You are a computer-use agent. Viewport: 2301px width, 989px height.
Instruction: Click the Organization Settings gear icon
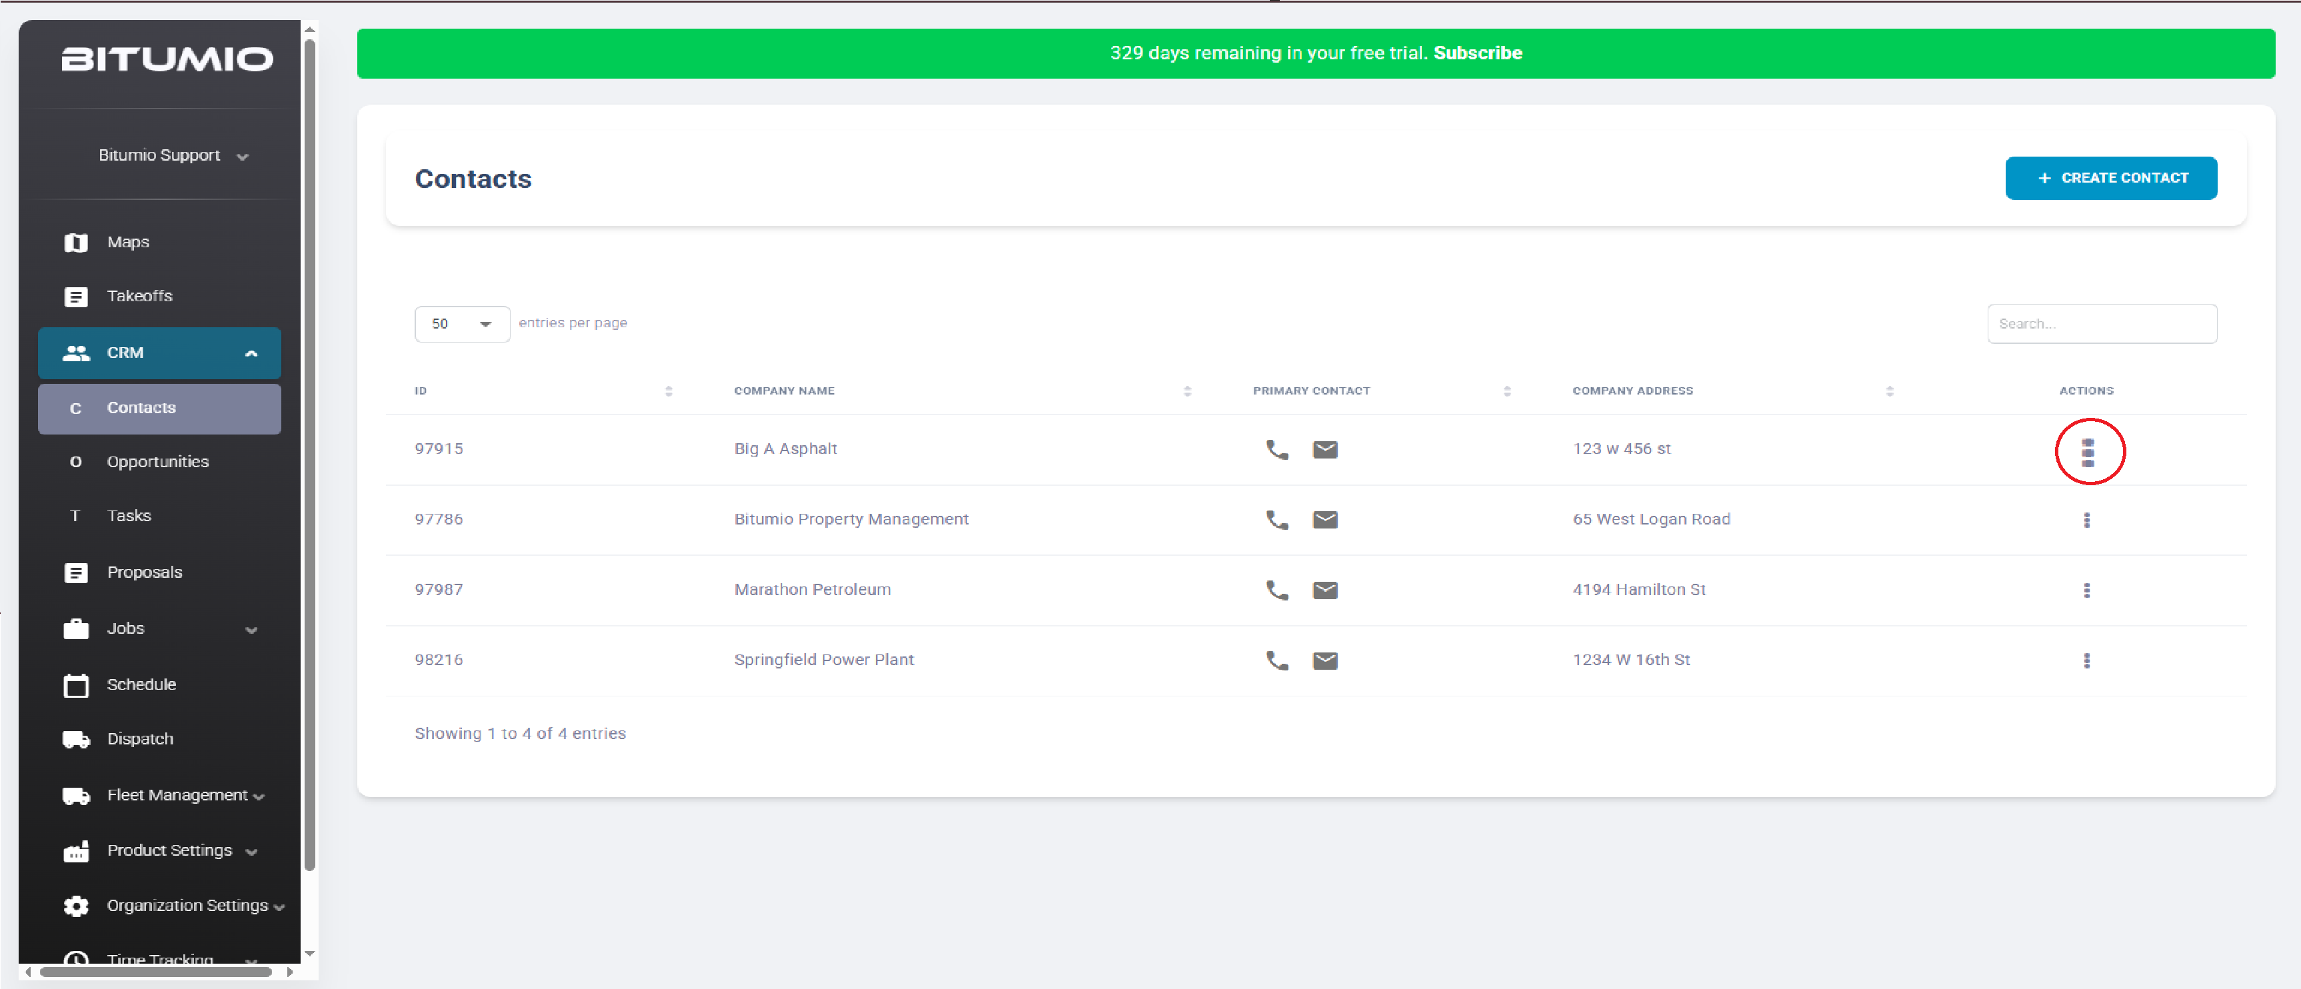76,907
